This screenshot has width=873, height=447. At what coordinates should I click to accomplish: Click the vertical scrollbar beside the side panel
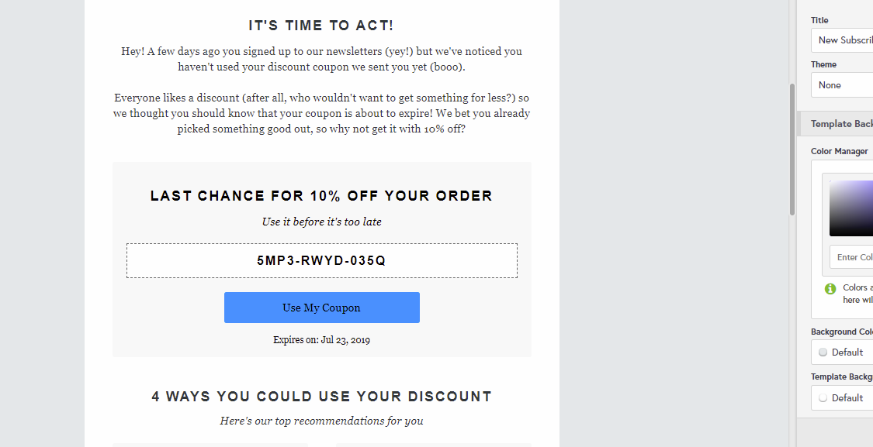point(792,149)
